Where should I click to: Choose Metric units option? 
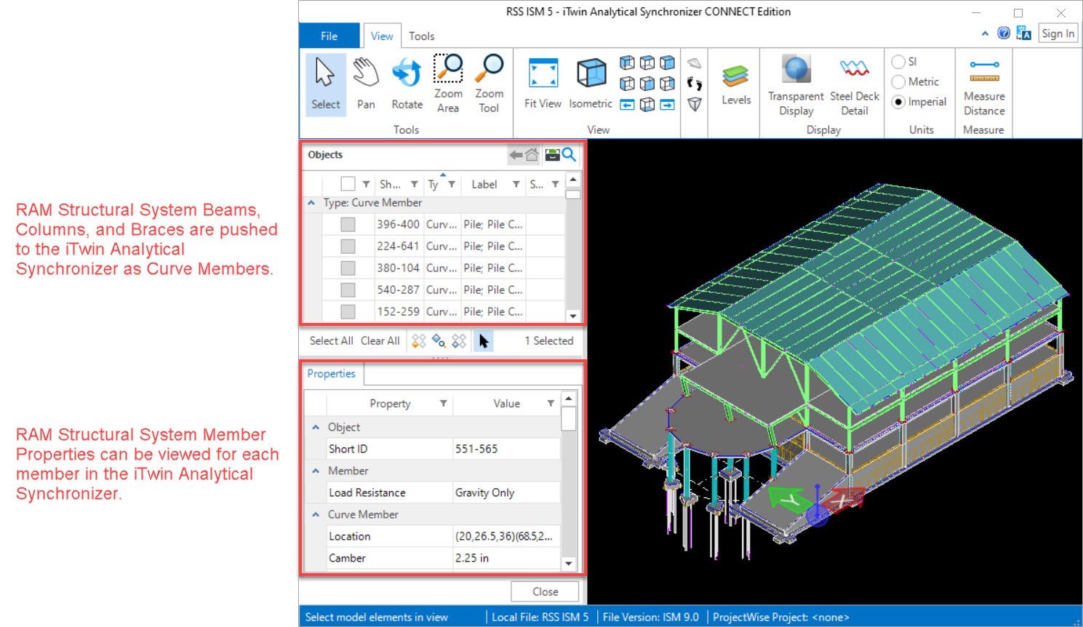click(x=899, y=82)
